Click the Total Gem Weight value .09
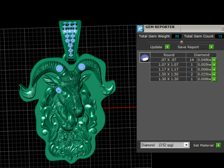Viewport: 224px width, 168px height. click(176, 36)
